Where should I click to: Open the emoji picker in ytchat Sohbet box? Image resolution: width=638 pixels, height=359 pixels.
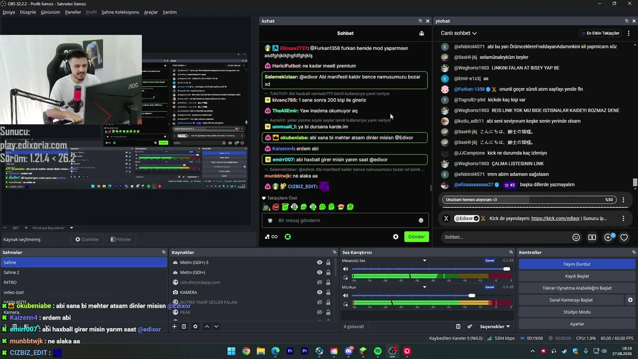[576, 237]
